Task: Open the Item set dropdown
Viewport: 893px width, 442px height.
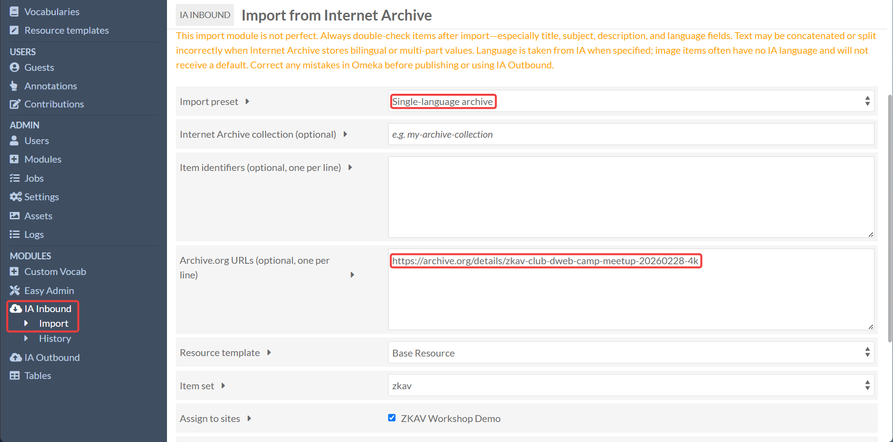Action: pos(631,385)
